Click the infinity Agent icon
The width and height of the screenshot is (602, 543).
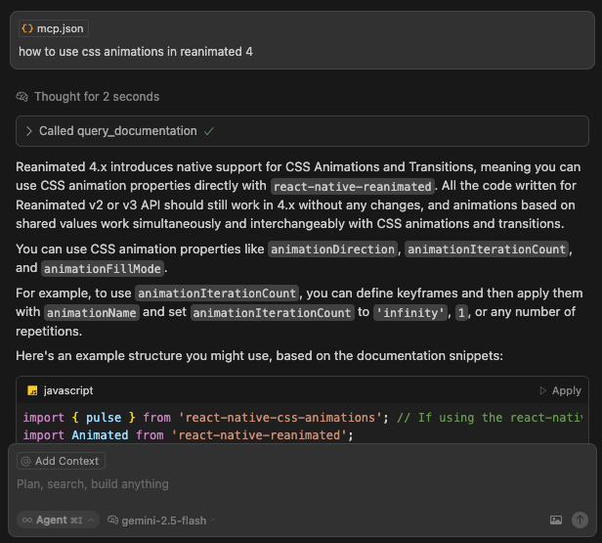click(27, 520)
